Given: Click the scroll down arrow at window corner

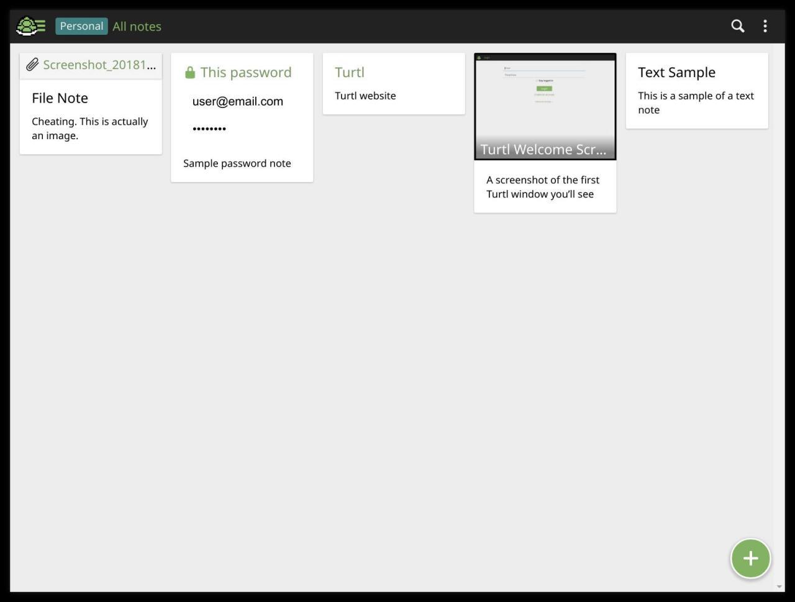Looking at the screenshot, I should pos(779,586).
